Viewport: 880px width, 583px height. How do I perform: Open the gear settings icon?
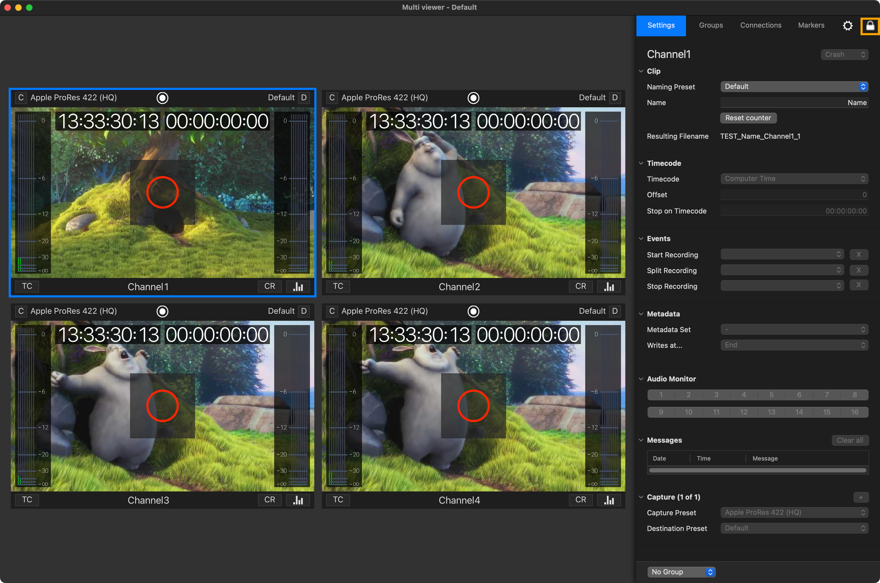coord(847,26)
